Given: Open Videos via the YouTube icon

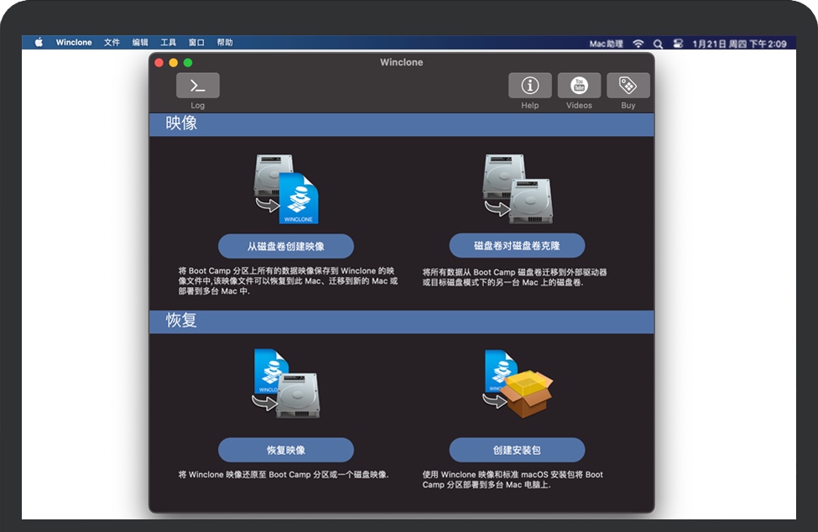Looking at the screenshot, I should [579, 85].
